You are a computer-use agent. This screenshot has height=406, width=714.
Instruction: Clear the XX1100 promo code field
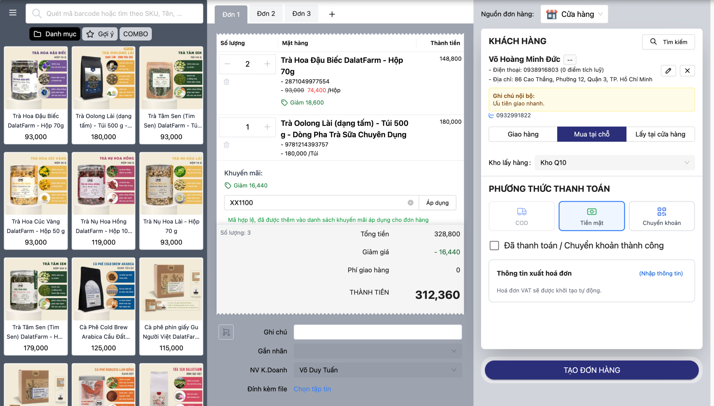point(410,203)
